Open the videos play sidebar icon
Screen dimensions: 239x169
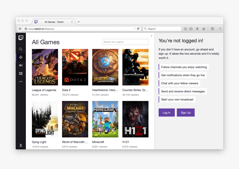tap(21, 73)
